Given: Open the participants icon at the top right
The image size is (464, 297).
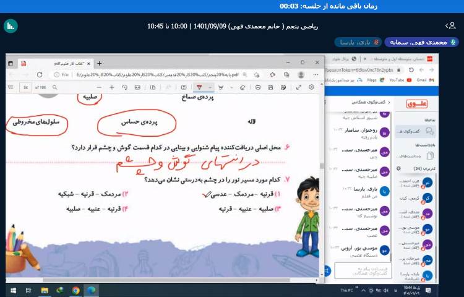Looking at the screenshot, I should pos(450,26).
